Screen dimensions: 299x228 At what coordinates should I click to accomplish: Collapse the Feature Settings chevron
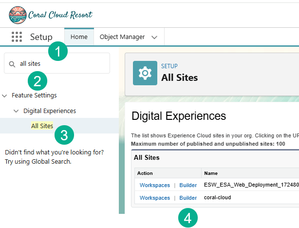click(5, 95)
